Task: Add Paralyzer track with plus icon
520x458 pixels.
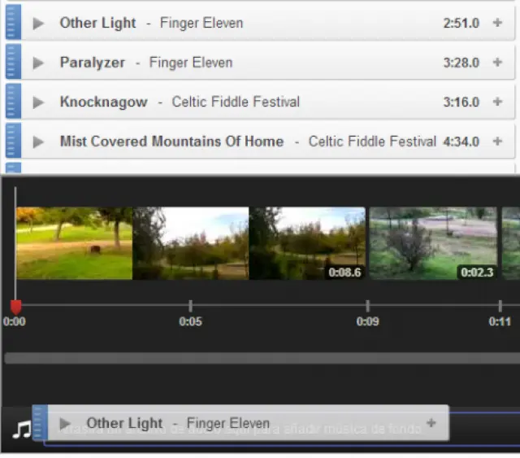Action: point(498,63)
